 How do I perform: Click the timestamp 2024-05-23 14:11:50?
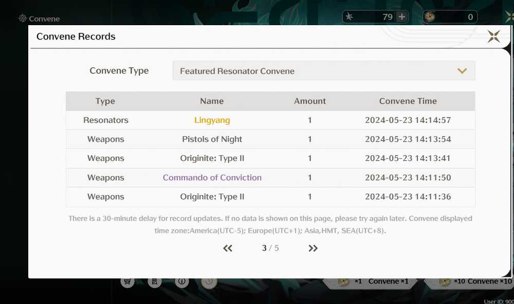(408, 178)
